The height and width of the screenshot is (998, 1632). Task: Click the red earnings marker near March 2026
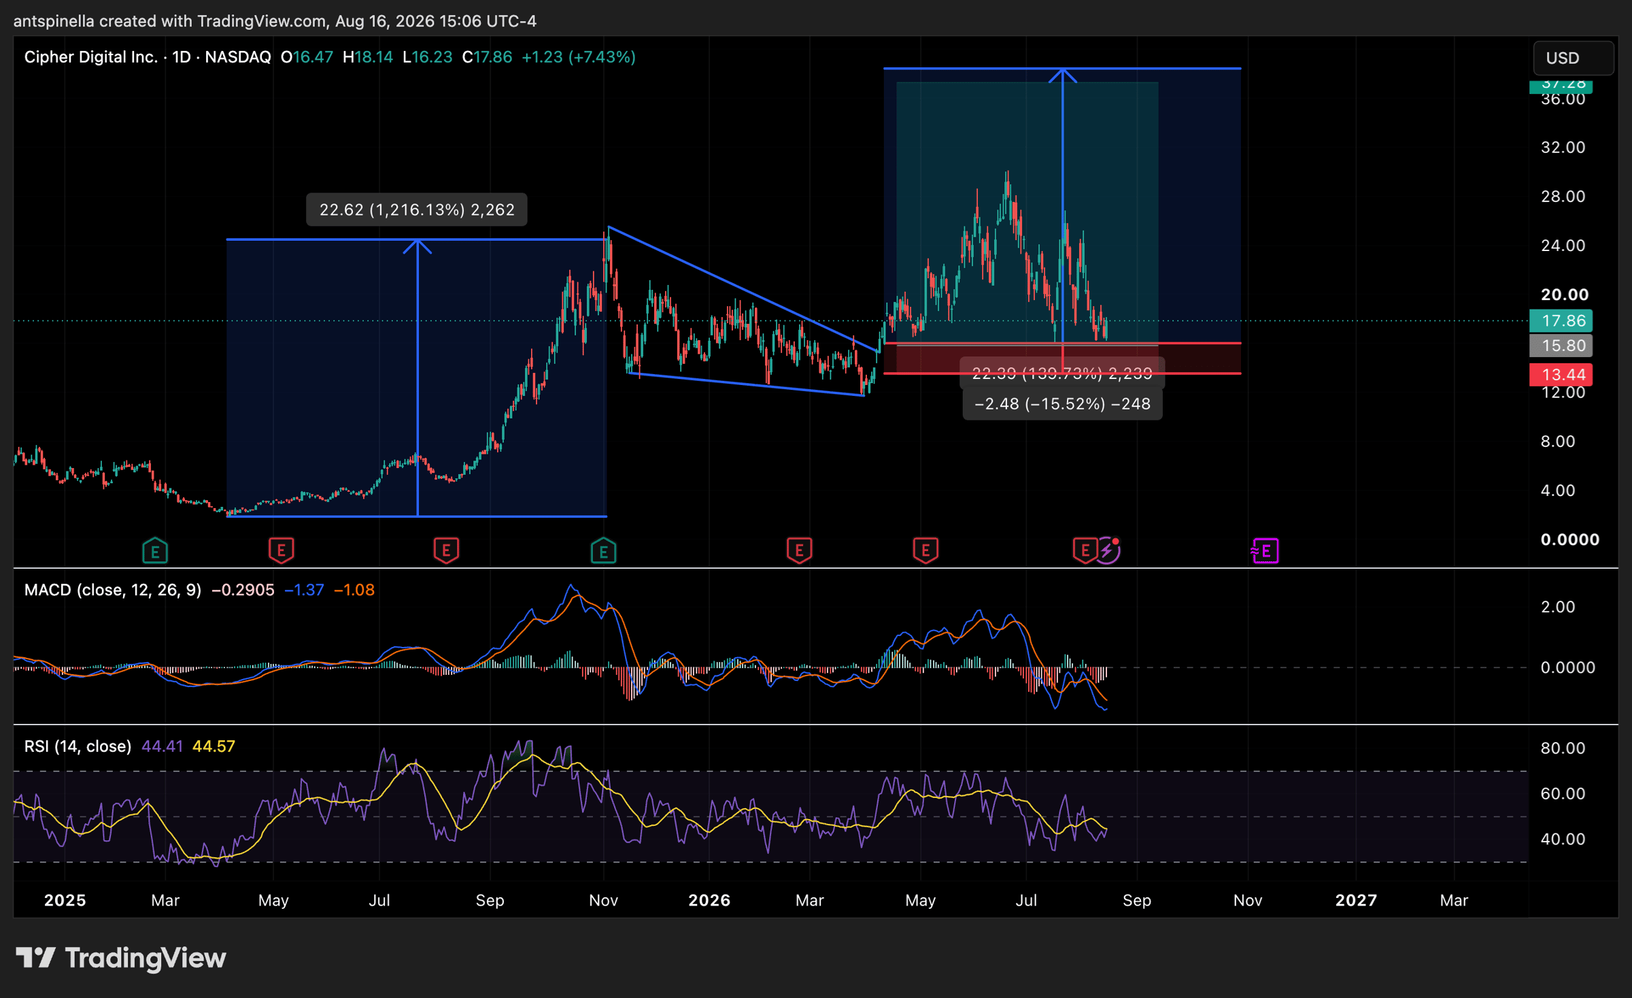click(799, 550)
